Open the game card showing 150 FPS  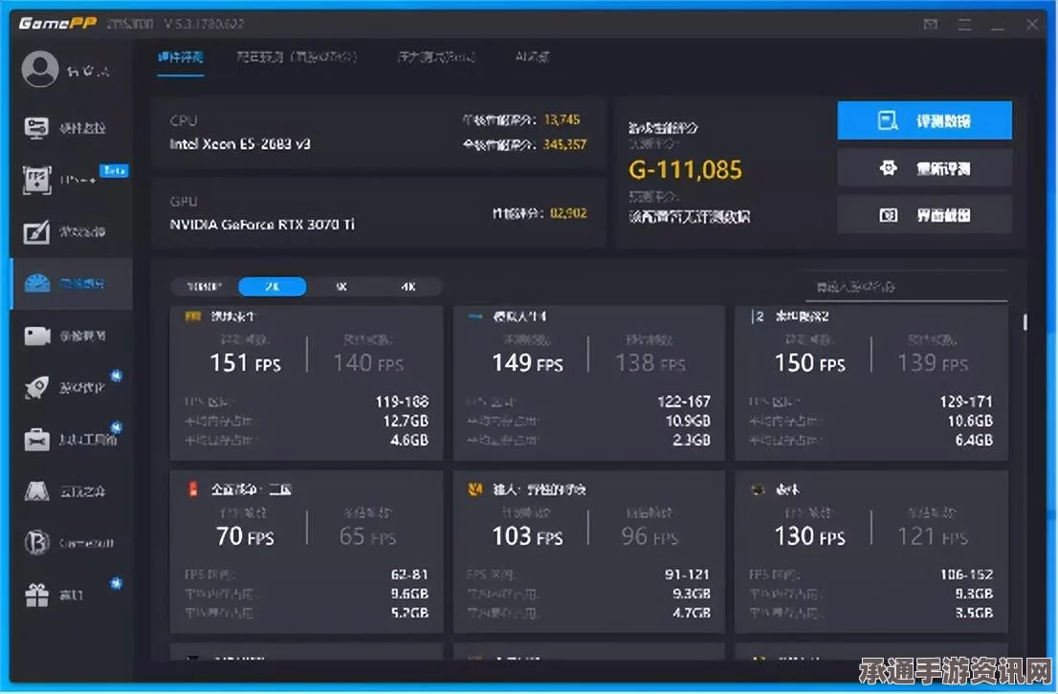tap(871, 383)
